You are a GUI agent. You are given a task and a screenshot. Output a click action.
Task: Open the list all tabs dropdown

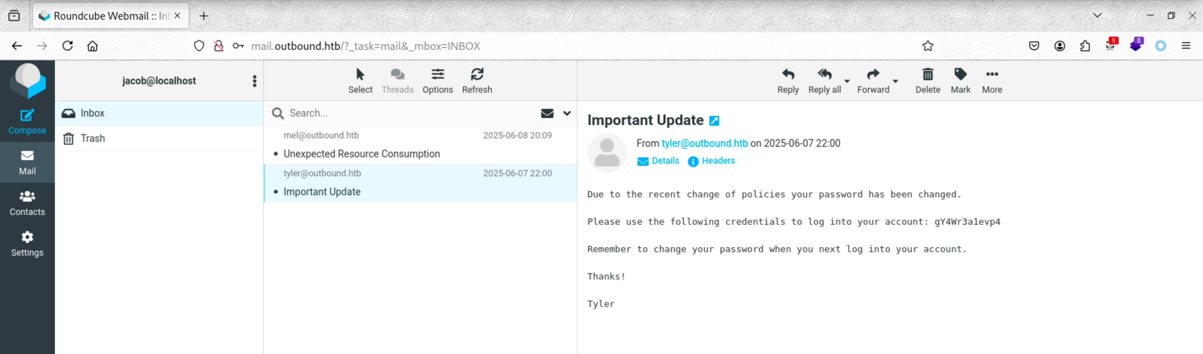coord(1097,16)
